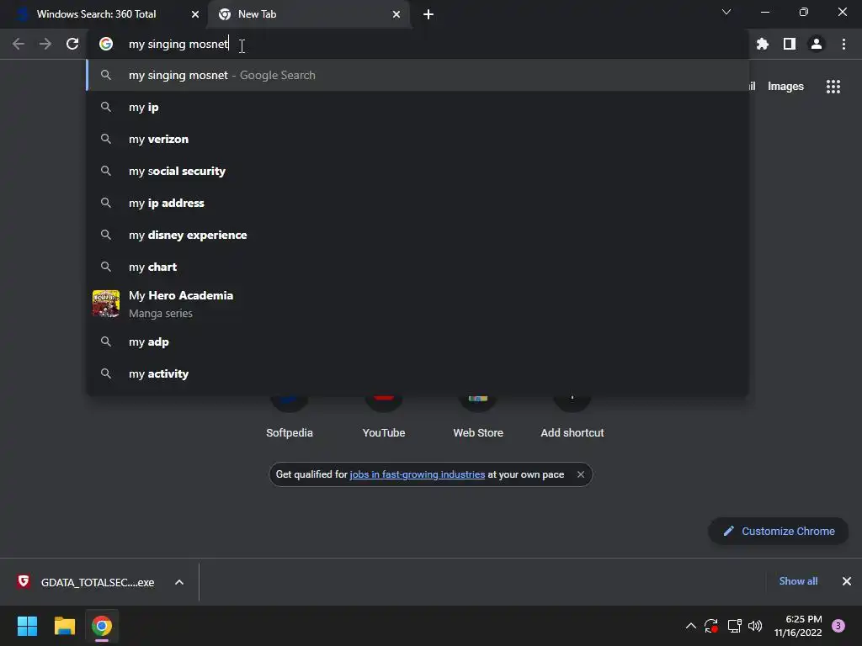Select the 'my adp' suggestion

tap(418, 342)
